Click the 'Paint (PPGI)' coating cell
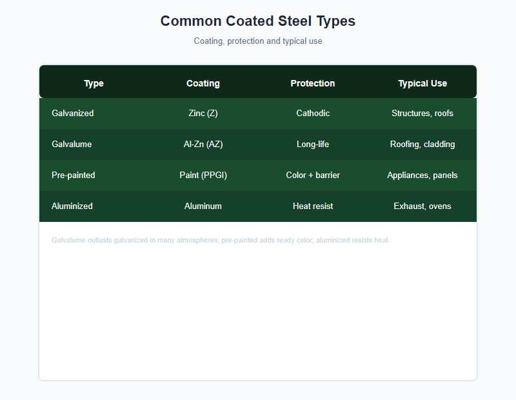This screenshot has height=400, width=516. [203, 175]
